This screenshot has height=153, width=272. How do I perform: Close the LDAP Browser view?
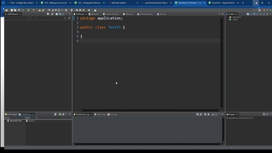[x=20, y=14]
